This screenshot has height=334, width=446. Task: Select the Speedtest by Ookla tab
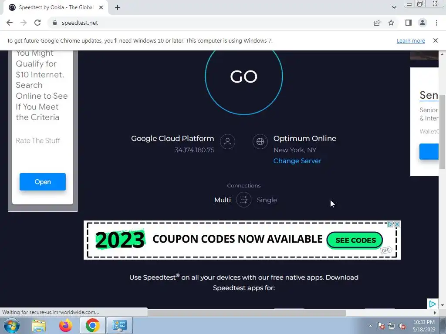[x=56, y=7]
